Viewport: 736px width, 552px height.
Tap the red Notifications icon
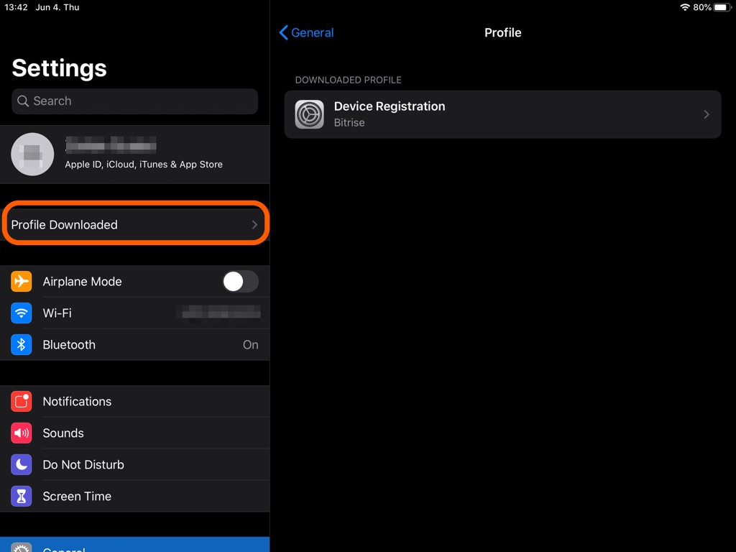22,402
